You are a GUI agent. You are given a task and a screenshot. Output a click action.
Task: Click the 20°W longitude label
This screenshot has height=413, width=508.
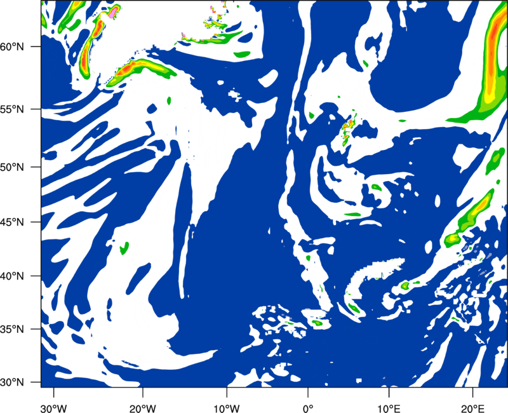coord(142,409)
